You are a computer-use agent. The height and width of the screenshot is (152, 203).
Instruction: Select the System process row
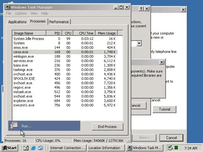[x=65, y=43]
